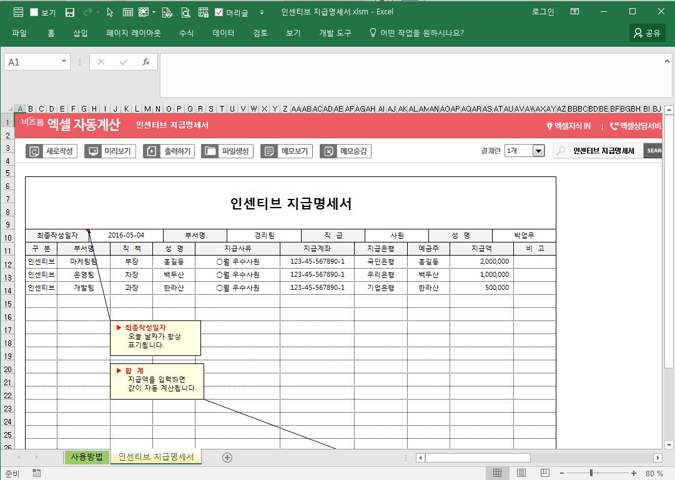This screenshot has height=480, width=675.
Task: Click the insert function fx icon
Action: tap(146, 62)
